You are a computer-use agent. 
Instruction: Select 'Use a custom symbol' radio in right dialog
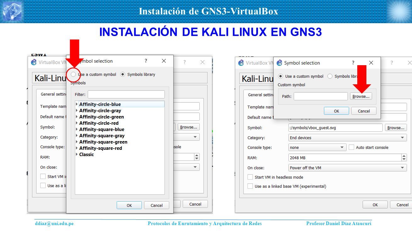pyautogui.click(x=281, y=76)
